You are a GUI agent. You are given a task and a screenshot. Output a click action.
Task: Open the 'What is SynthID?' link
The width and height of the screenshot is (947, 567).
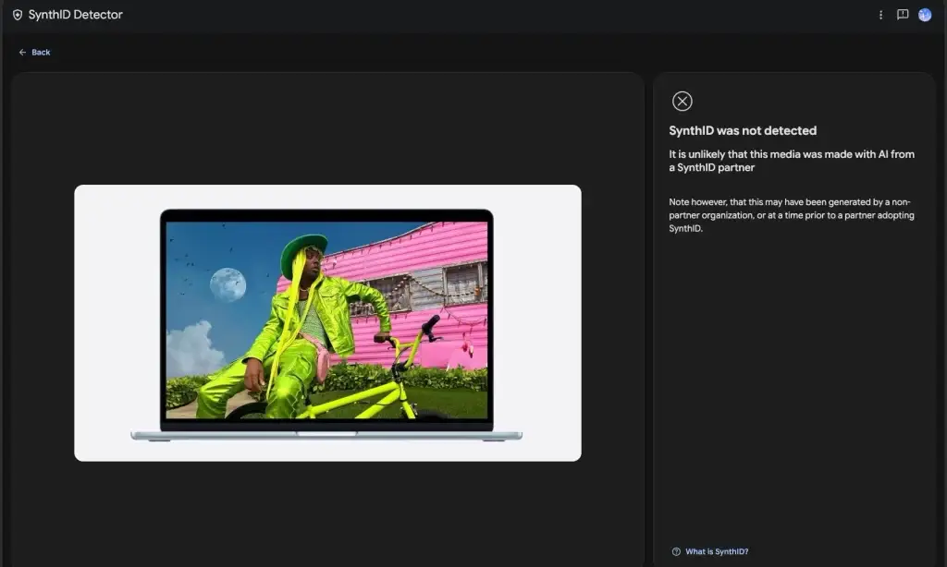(x=717, y=551)
